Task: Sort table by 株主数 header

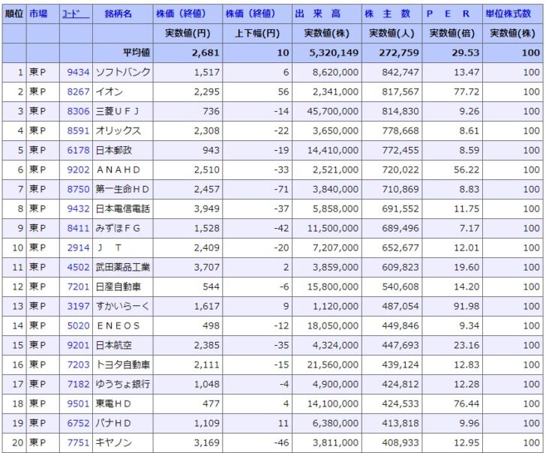Action: pyautogui.click(x=389, y=14)
